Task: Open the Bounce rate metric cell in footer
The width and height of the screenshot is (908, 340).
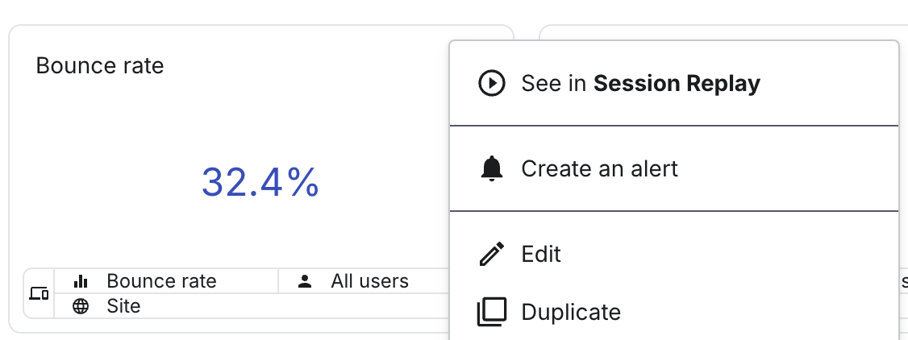Action: [166, 281]
